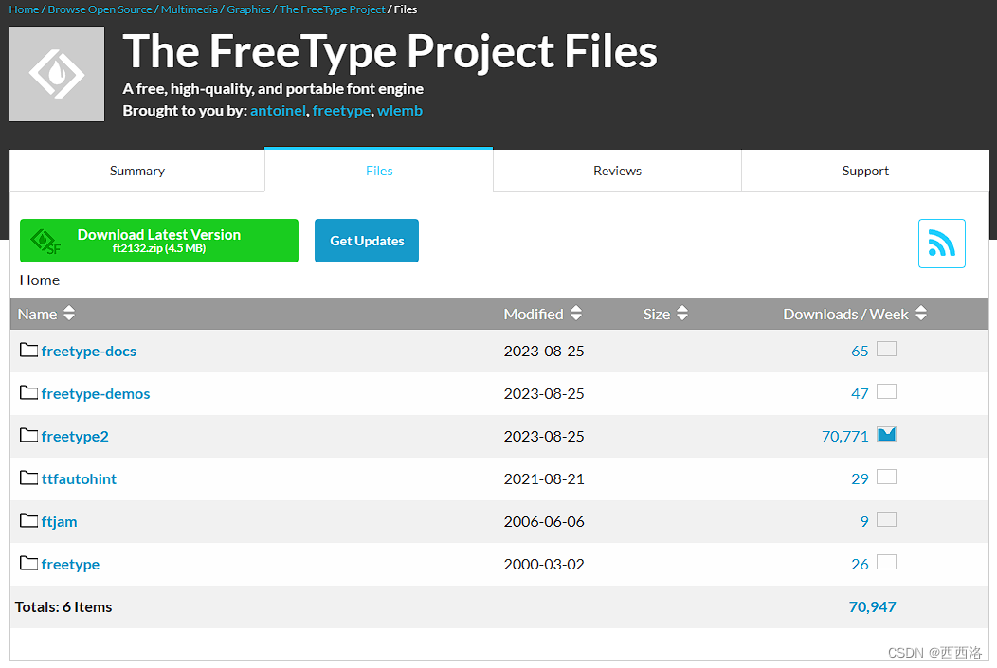This screenshot has height=668, width=997.
Task: Click the Totals: 6 Items text
Action: tap(63, 607)
